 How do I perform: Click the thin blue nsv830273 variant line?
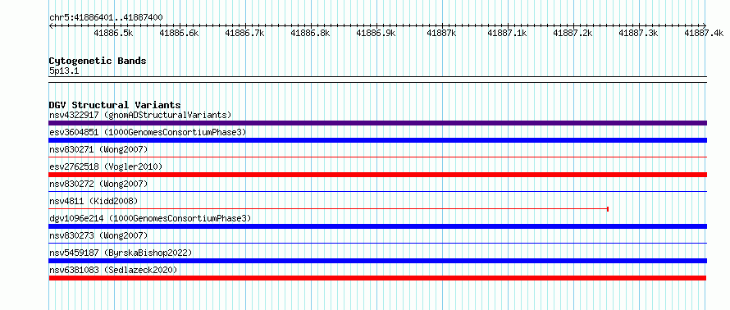(377, 243)
